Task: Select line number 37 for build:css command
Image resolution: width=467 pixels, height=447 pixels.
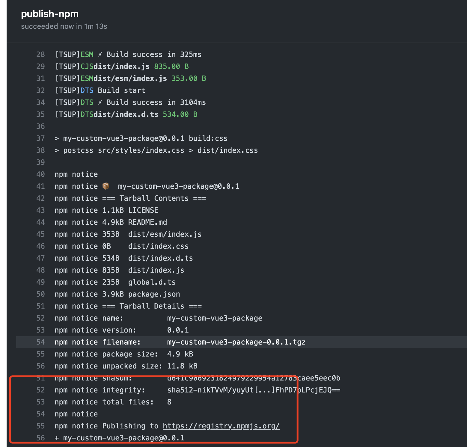Action: (x=40, y=138)
